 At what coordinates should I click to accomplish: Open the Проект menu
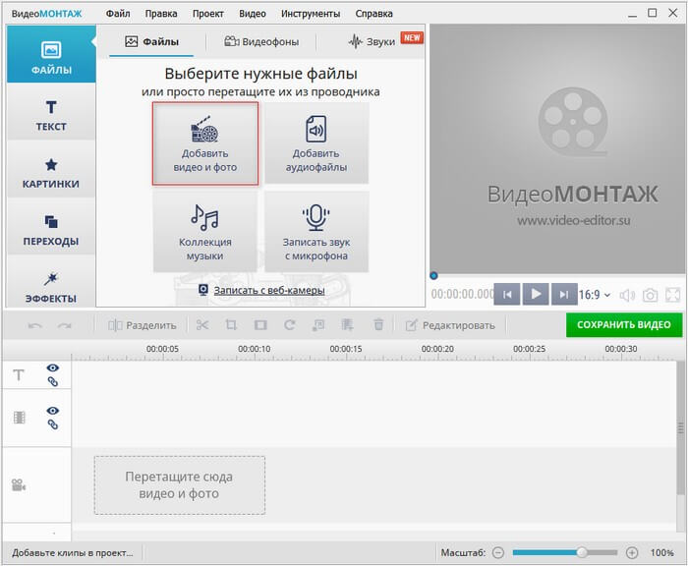[x=208, y=14]
